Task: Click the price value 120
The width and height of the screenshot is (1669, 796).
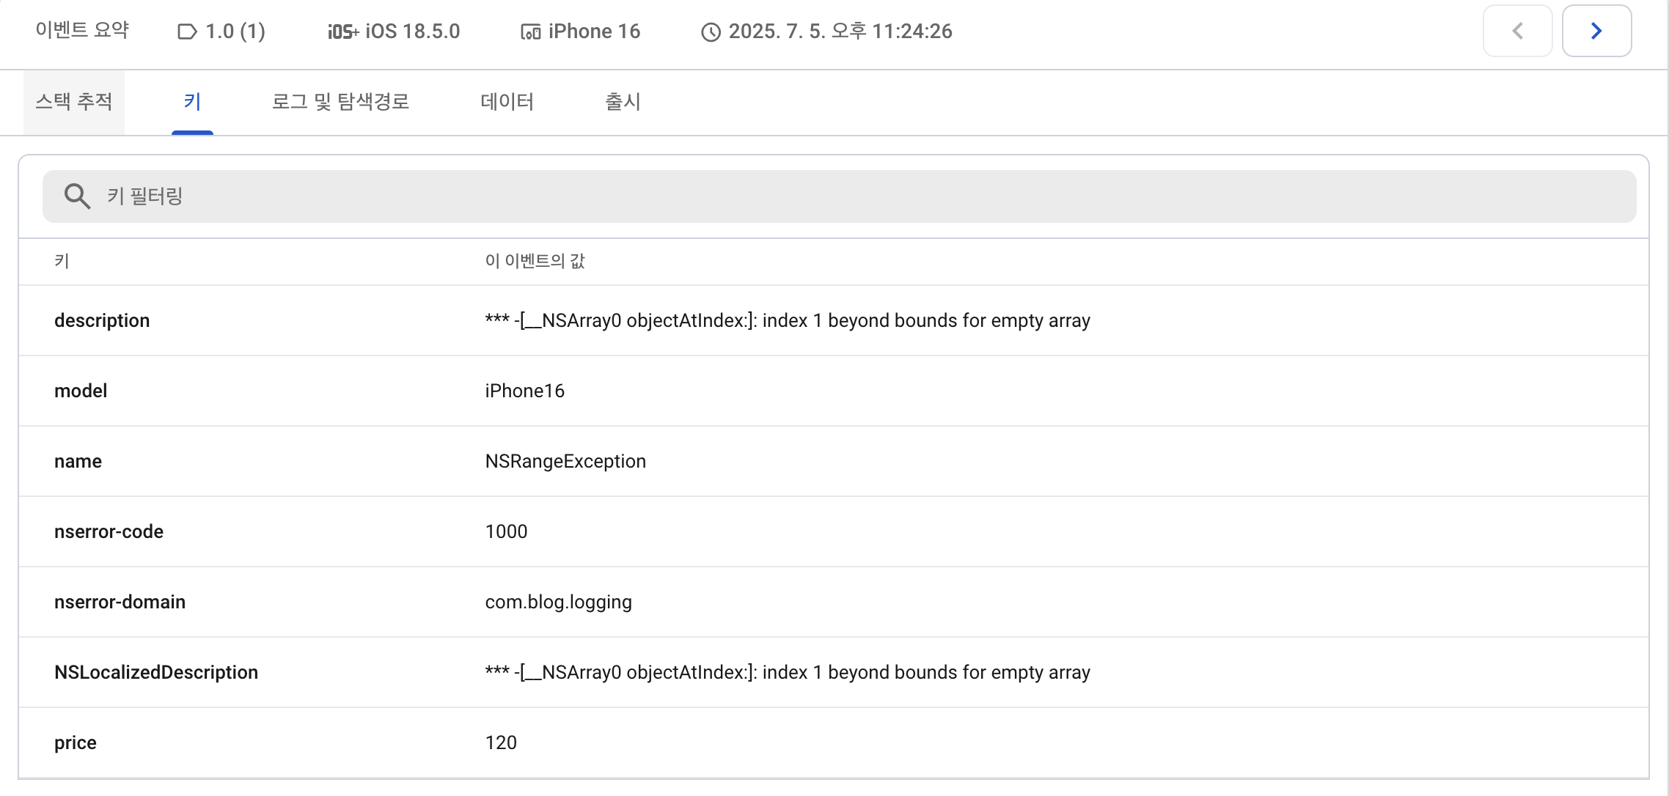Action: [x=501, y=742]
